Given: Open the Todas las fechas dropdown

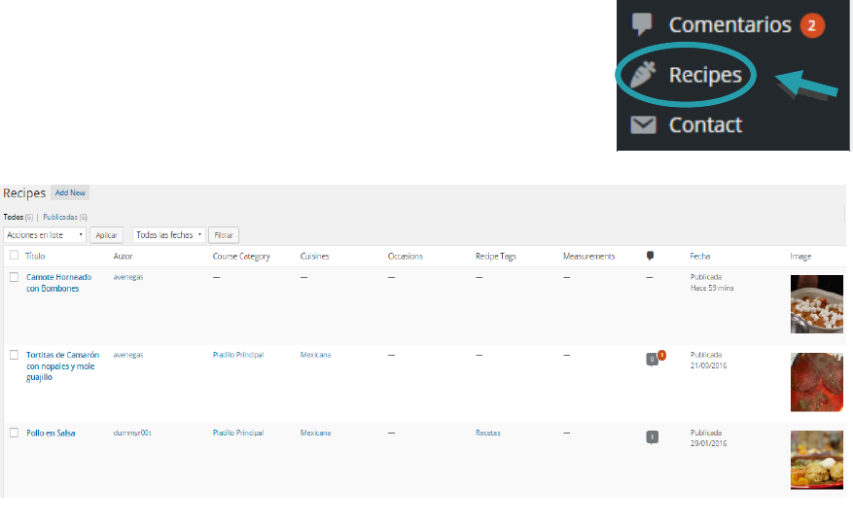Looking at the screenshot, I should click(168, 235).
